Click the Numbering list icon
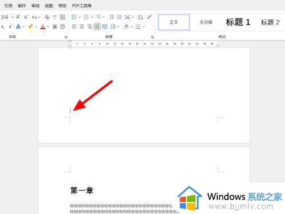Image resolution: width=285 pixels, height=214 pixels. tap(86, 17)
